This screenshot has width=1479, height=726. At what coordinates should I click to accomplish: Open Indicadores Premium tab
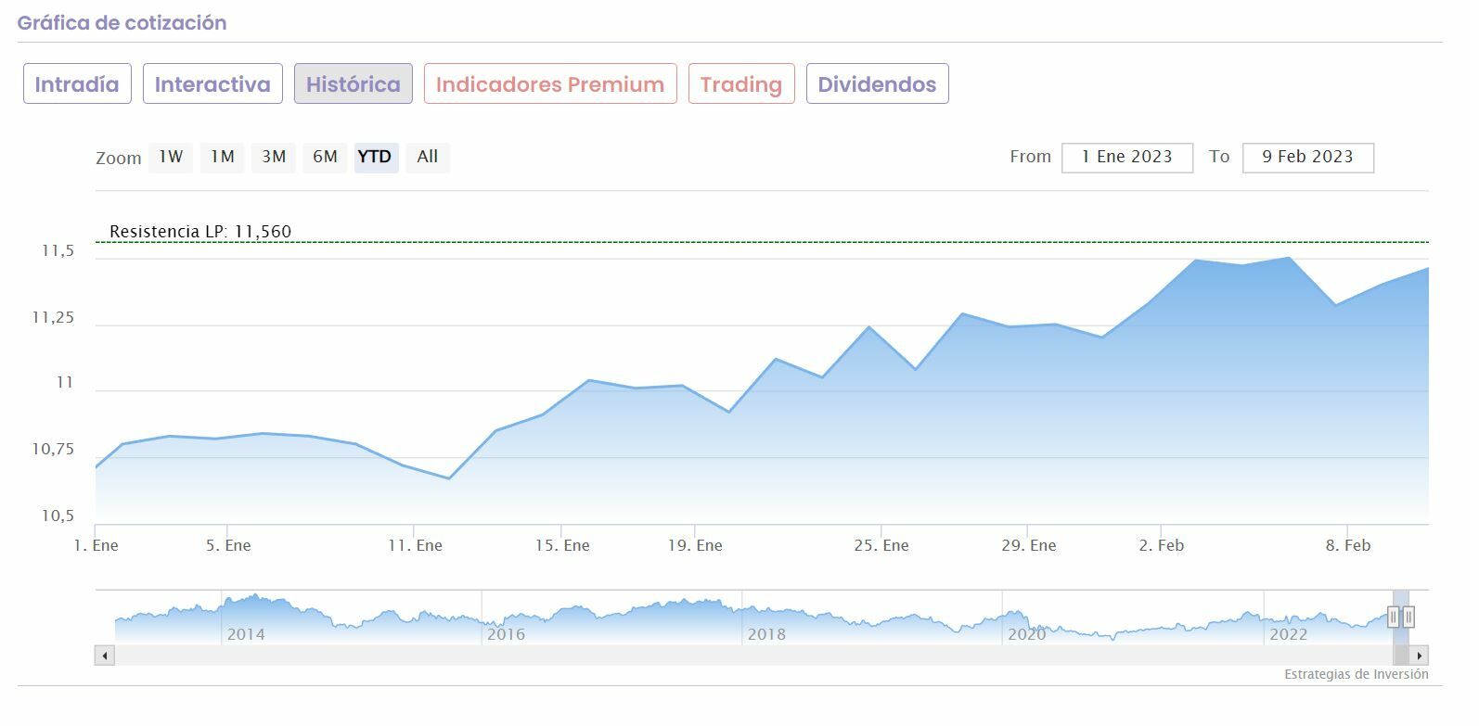550,84
